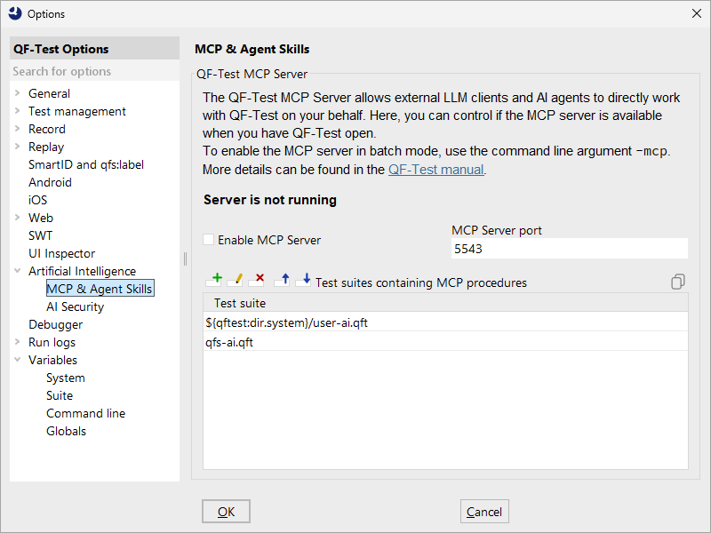Add a new test suite row
The width and height of the screenshot is (711, 533).
point(213,280)
